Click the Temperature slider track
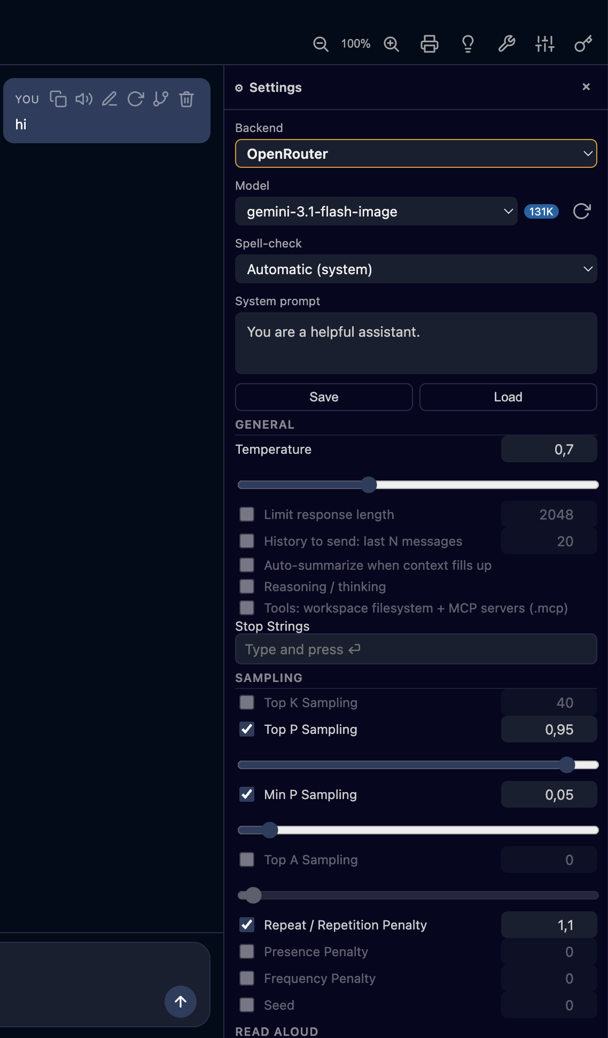608x1038 pixels. click(418, 485)
